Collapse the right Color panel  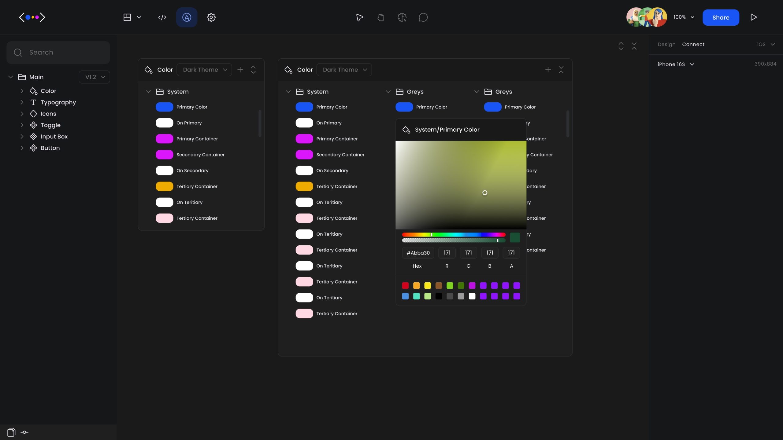pyautogui.click(x=561, y=70)
